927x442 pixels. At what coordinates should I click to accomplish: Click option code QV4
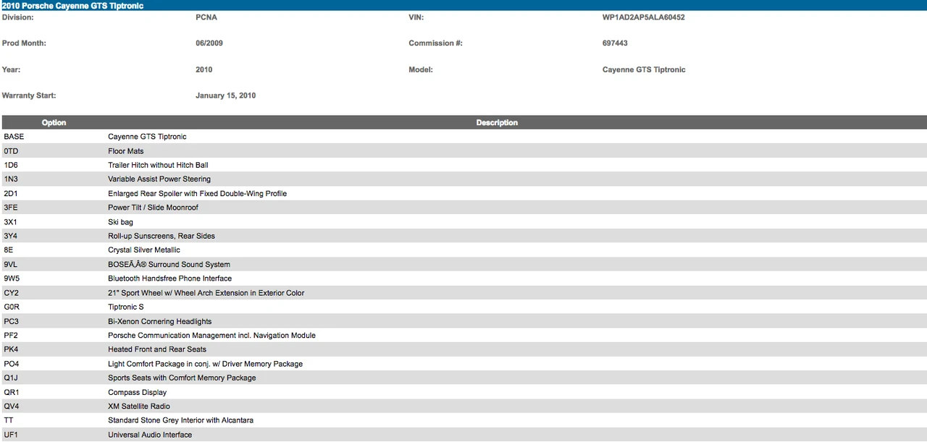tap(12, 407)
